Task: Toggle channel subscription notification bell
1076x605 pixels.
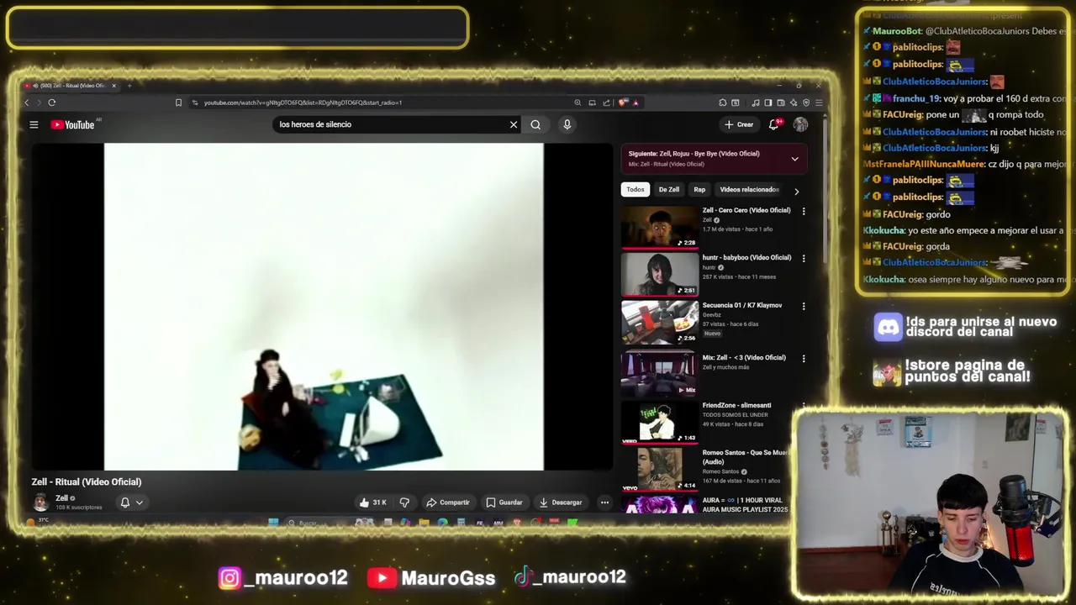Action: (x=124, y=502)
